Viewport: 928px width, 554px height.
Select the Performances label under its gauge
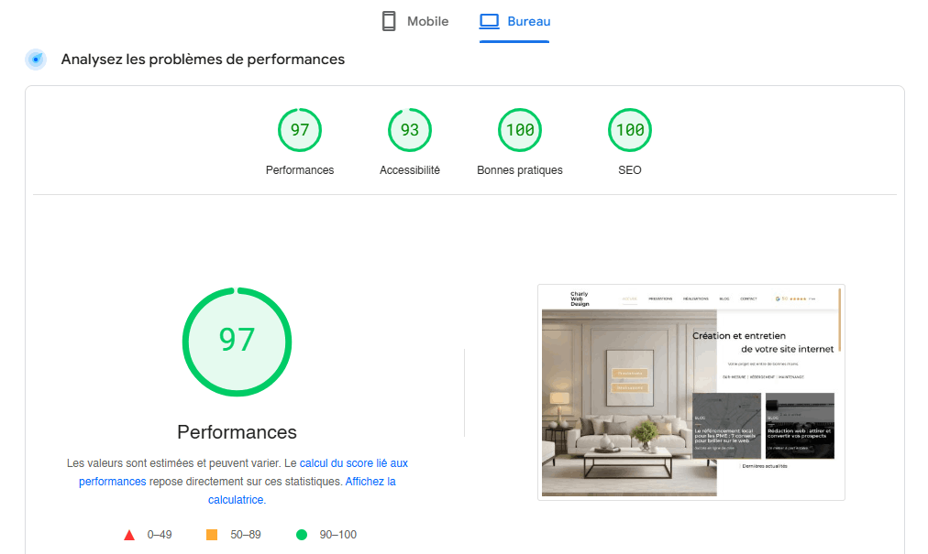point(238,430)
